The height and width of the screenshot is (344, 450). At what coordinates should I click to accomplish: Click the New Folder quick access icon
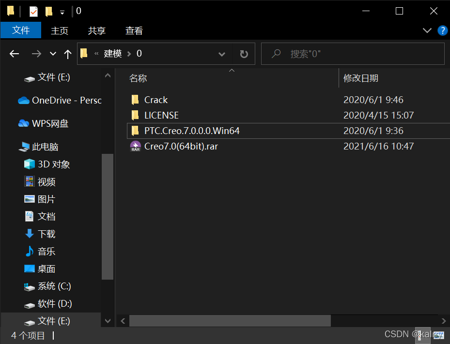point(49,11)
